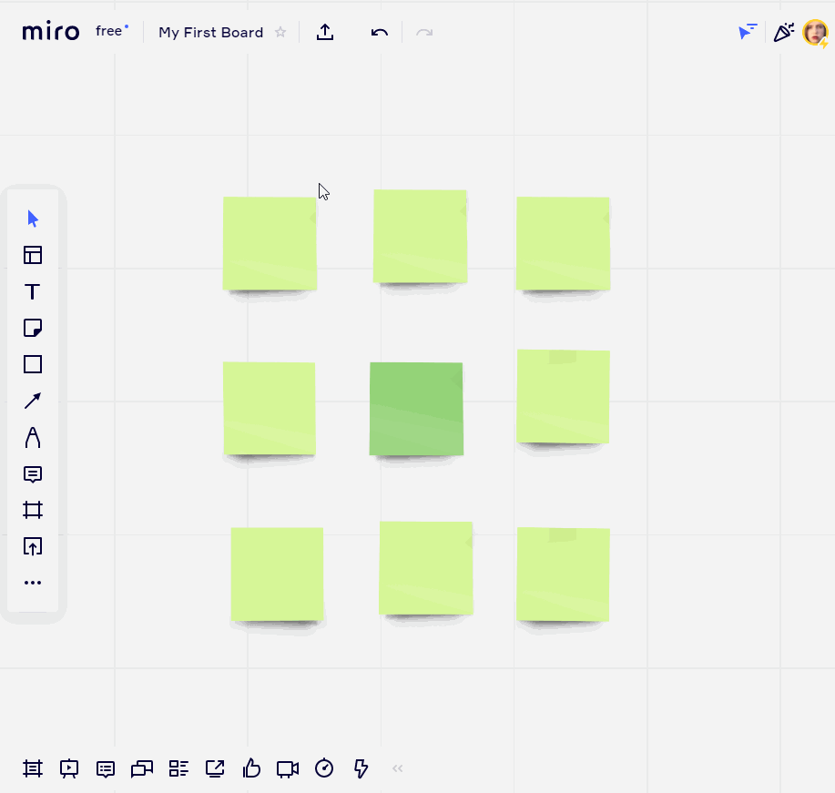This screenshot has height=793, width=835.
Task: Undo the last action
Action: [x=380, y=33]
